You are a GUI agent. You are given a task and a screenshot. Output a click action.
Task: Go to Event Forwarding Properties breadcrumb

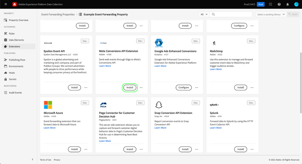pyautogui.click(x=58, y=14)
